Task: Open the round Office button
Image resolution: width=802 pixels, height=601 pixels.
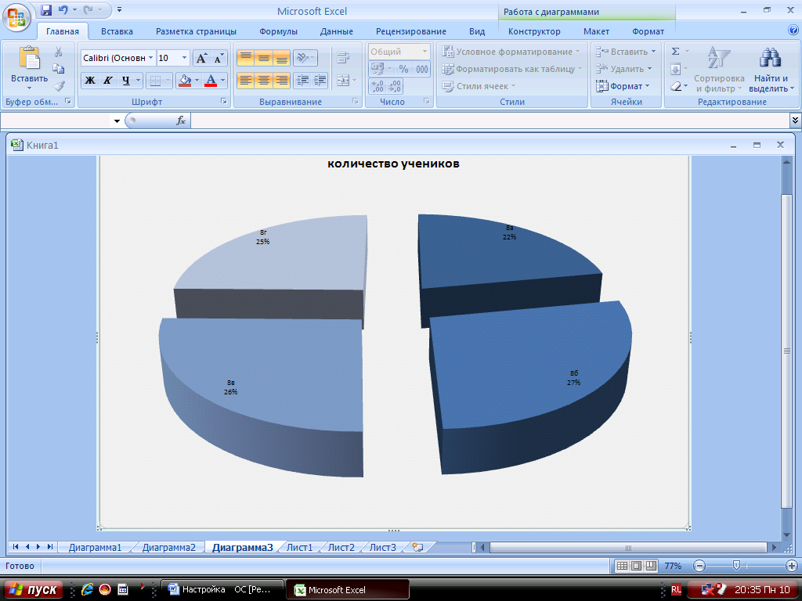Action: [x=17, y=16]
